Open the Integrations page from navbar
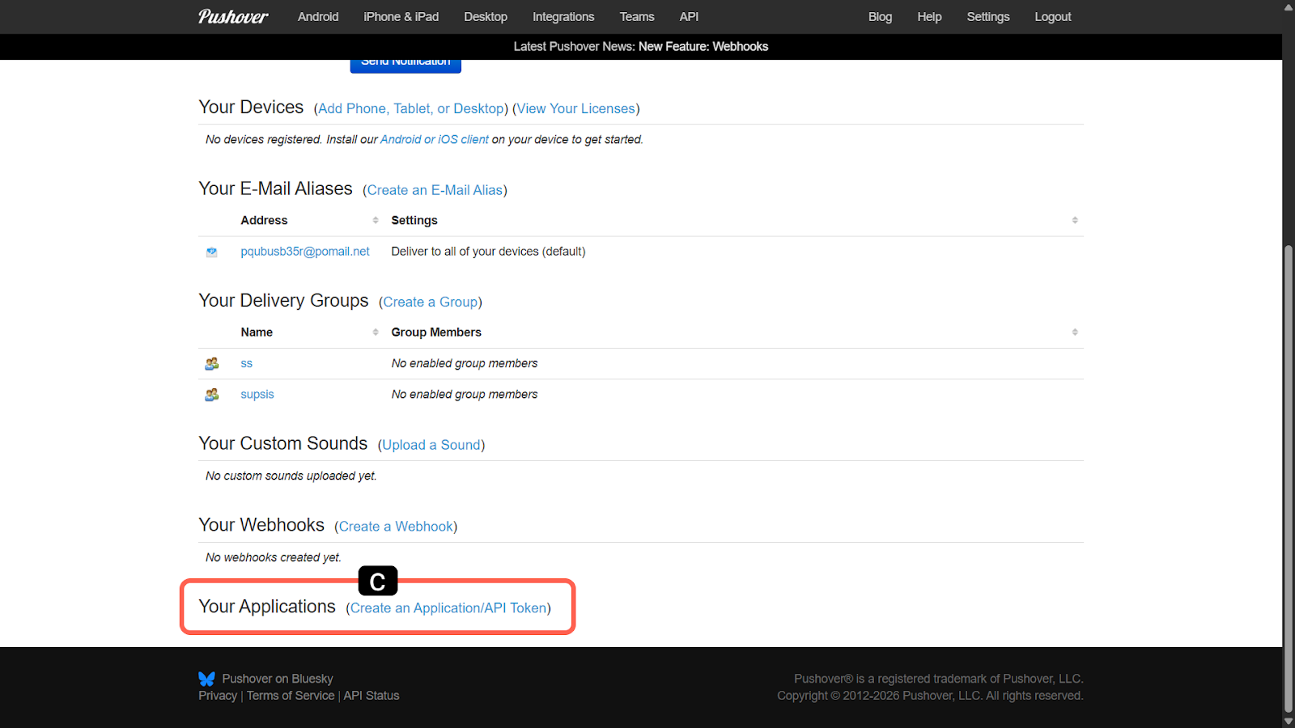 (563, 17)
